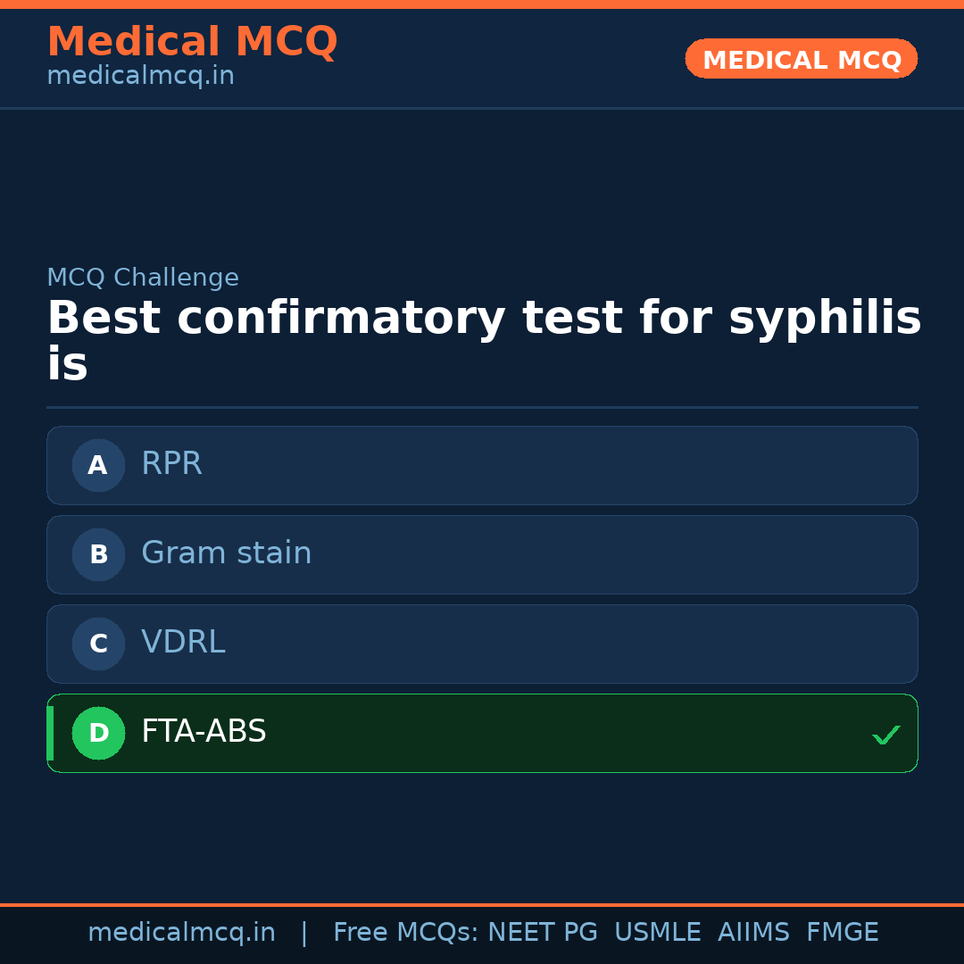Open the FMGE MCQs section
The height and width of the screenshot is (964, 964).
tap(842, 932)
